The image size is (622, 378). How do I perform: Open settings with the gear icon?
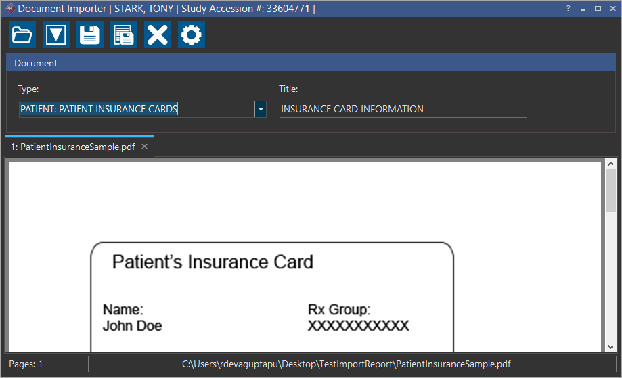pos(192,34)
